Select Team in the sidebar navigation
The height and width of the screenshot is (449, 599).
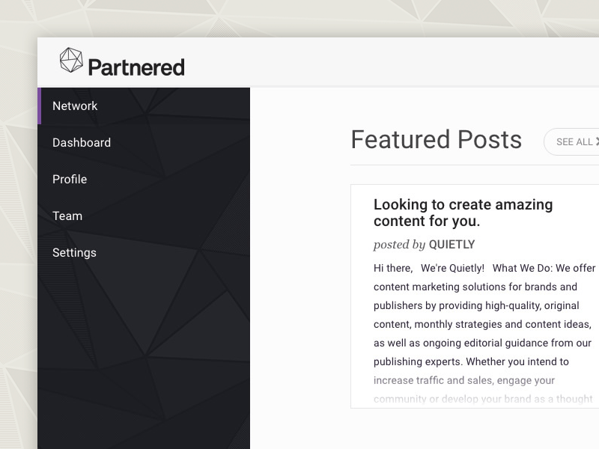click(x=67, y=216)
